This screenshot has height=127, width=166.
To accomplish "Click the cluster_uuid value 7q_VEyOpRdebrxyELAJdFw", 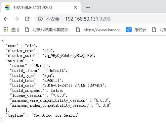I will point(68,56).
